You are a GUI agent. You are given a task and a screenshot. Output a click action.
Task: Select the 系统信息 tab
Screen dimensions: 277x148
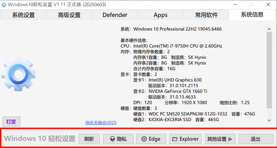[x=252, y=14]
